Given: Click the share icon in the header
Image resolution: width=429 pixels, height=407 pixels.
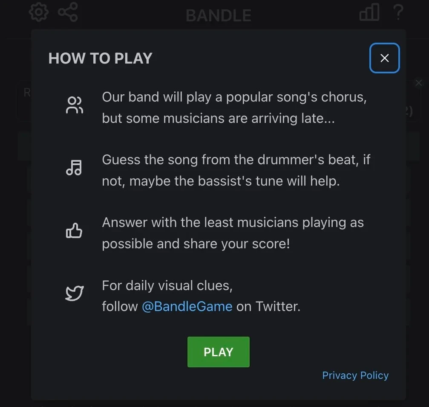Looking at the screenshot, I should click(x=68, y=12).
